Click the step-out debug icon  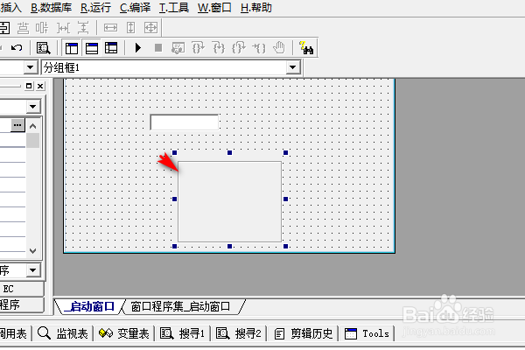coord(239,48)
